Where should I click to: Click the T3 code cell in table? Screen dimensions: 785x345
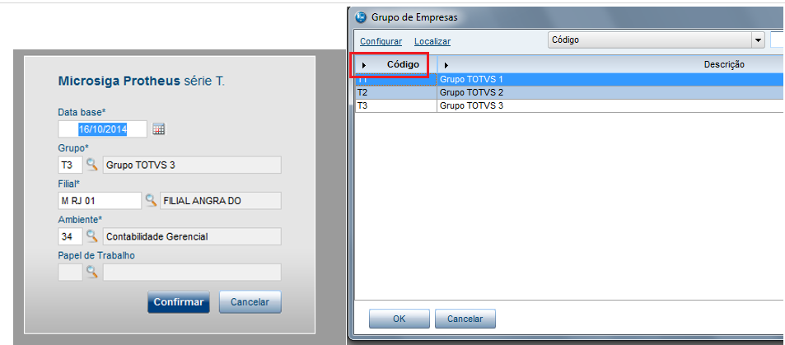click(396, 105)
